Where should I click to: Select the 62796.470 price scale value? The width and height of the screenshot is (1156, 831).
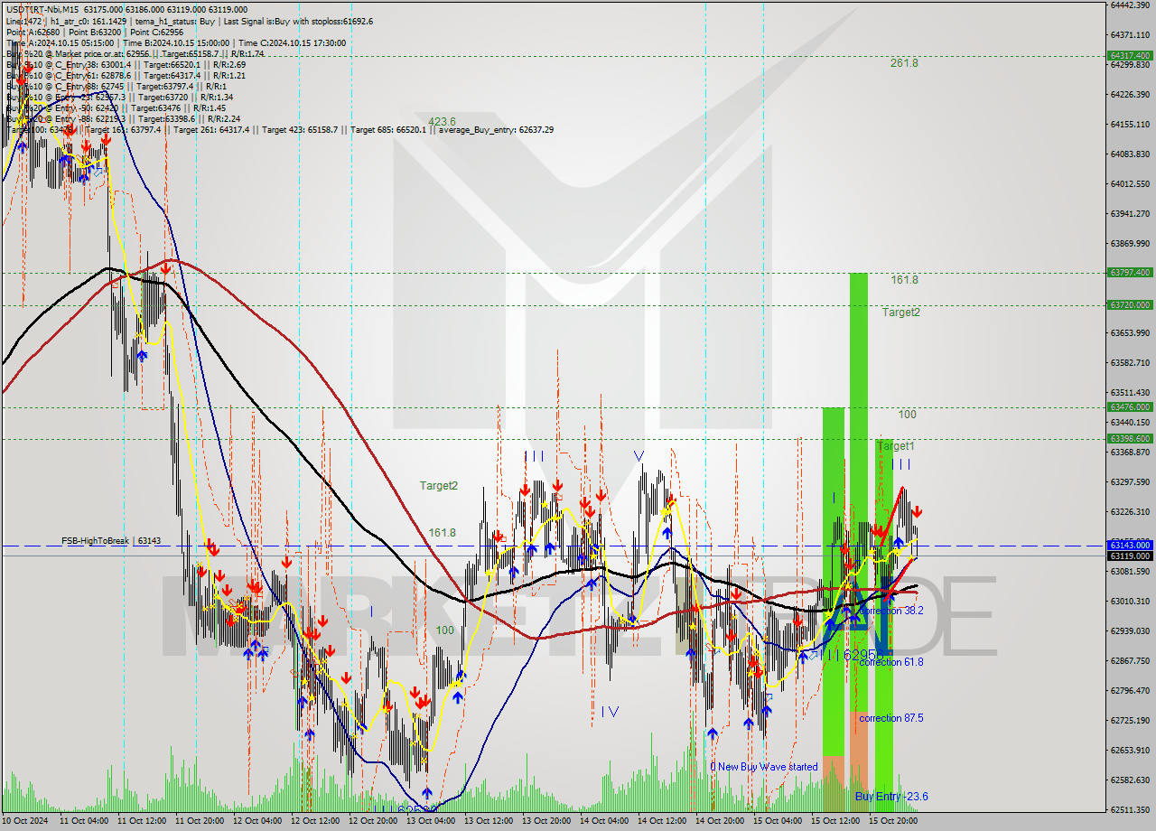tap(1129, 690)
